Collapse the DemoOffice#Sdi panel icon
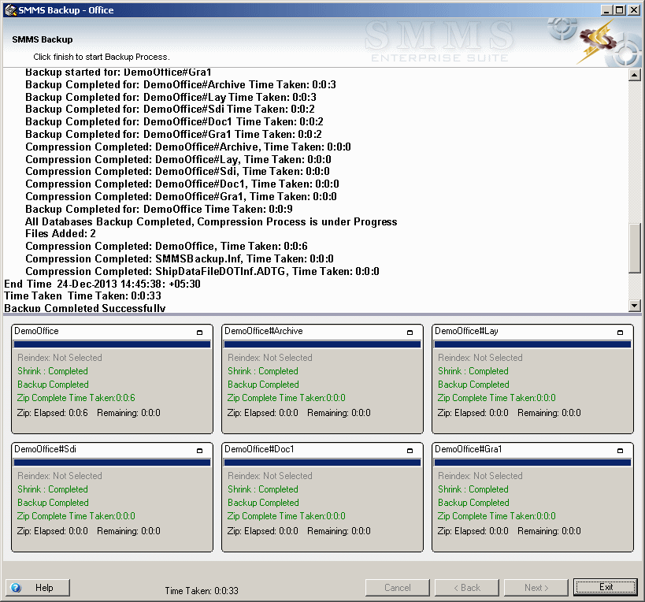645x602 pixels. 199,451
